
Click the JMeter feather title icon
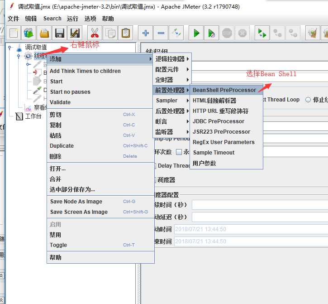click(x=12, y=6)
